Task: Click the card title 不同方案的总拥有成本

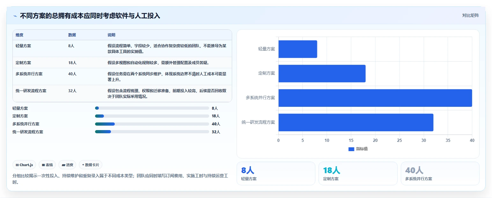Action: pyautogui.click(x=90, y=16)
